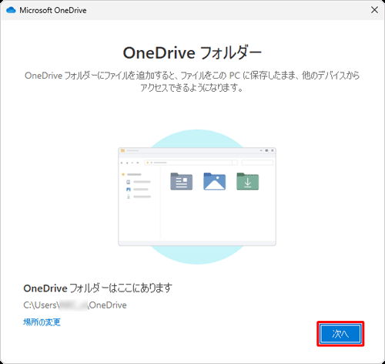385x364 pixels.
Task: Click the description text ending with アクセスできるようになります
Action: tap(192, 82)
